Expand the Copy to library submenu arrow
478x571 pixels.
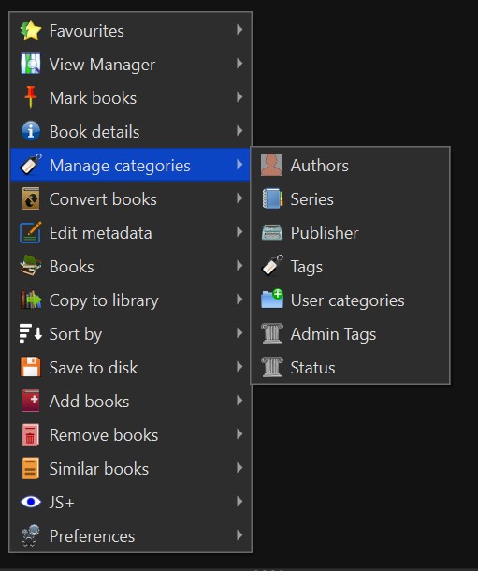click(x=239, y=300)
